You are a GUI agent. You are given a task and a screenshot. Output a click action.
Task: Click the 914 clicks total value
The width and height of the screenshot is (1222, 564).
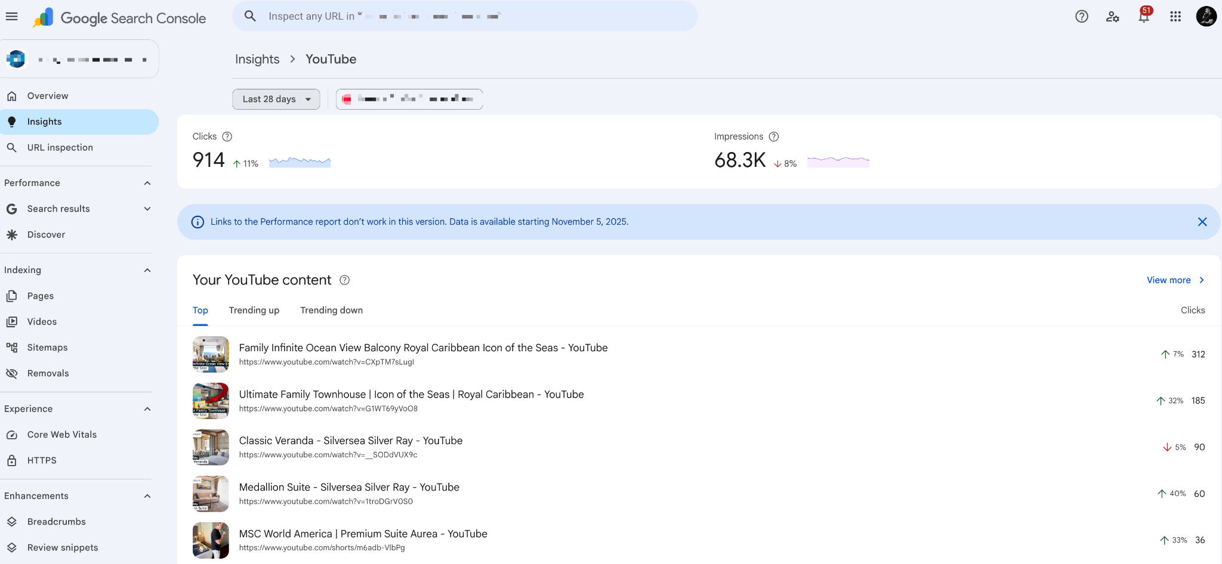coord(209,160)
